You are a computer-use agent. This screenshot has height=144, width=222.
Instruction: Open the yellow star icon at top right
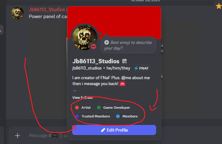[x=219, y=6]
